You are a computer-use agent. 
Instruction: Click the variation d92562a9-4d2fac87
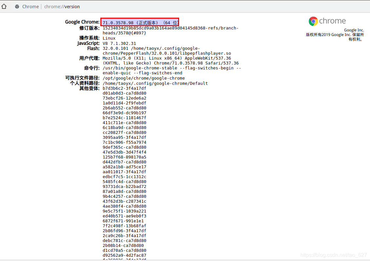[124, 255]
